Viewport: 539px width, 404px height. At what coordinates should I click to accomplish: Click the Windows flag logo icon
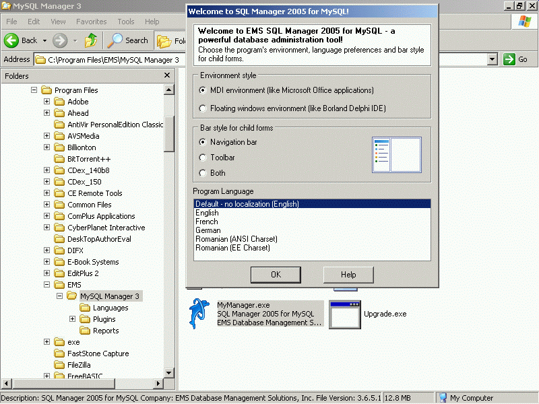(525, 22)
